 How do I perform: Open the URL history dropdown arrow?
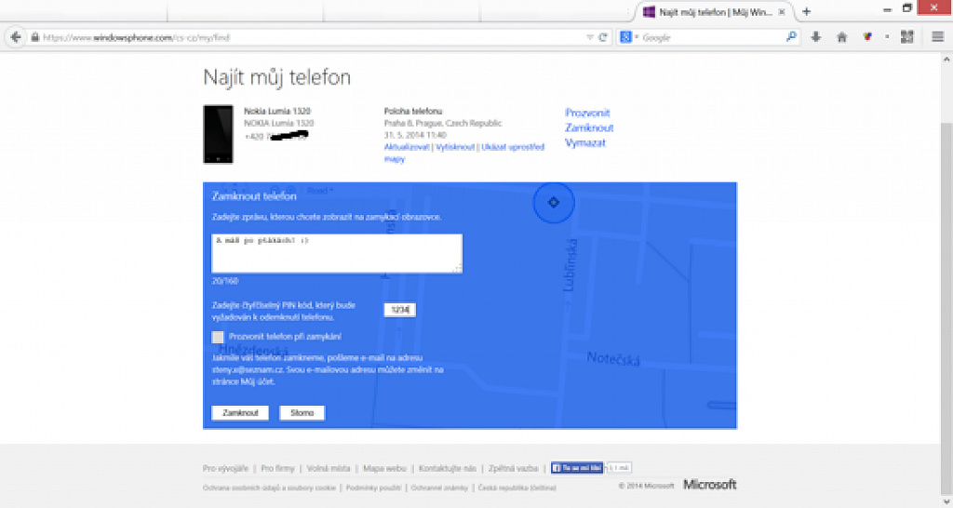click(x=589, y=37)
